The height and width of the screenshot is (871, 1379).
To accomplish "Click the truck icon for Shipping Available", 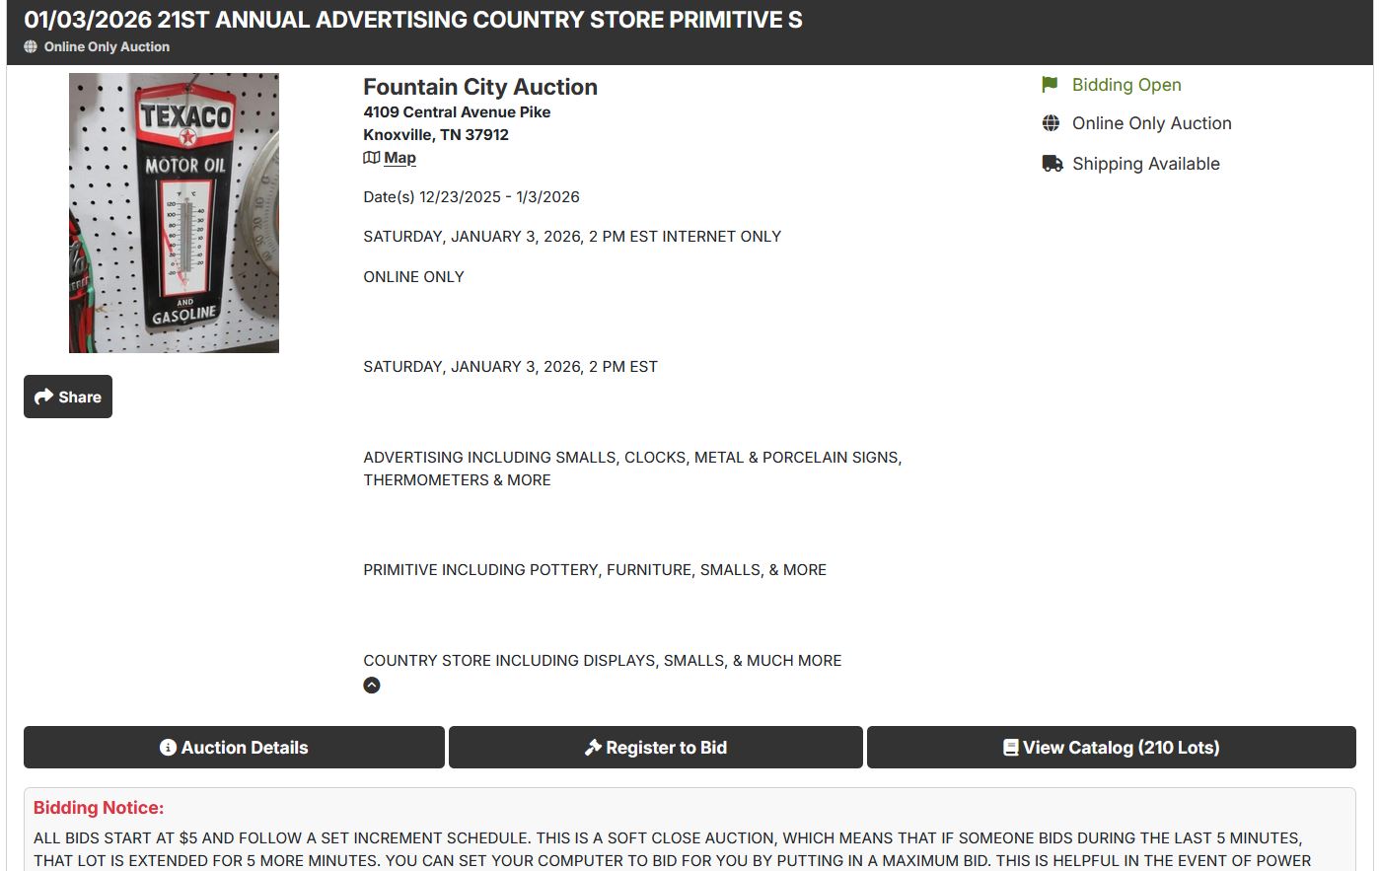I will click(1052, 164).
